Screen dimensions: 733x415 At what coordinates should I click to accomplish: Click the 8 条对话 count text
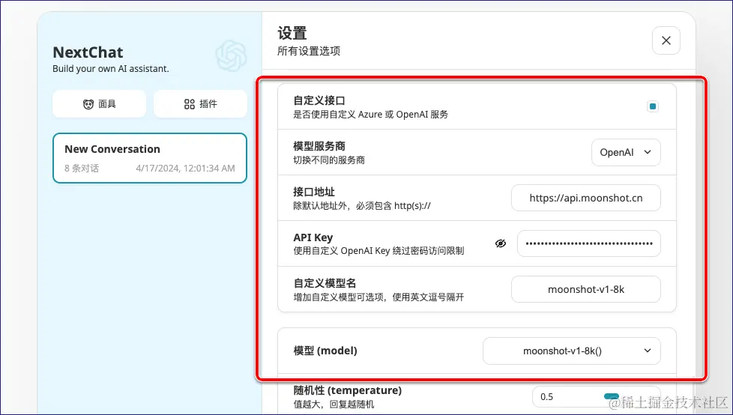[x=82, y=169]
